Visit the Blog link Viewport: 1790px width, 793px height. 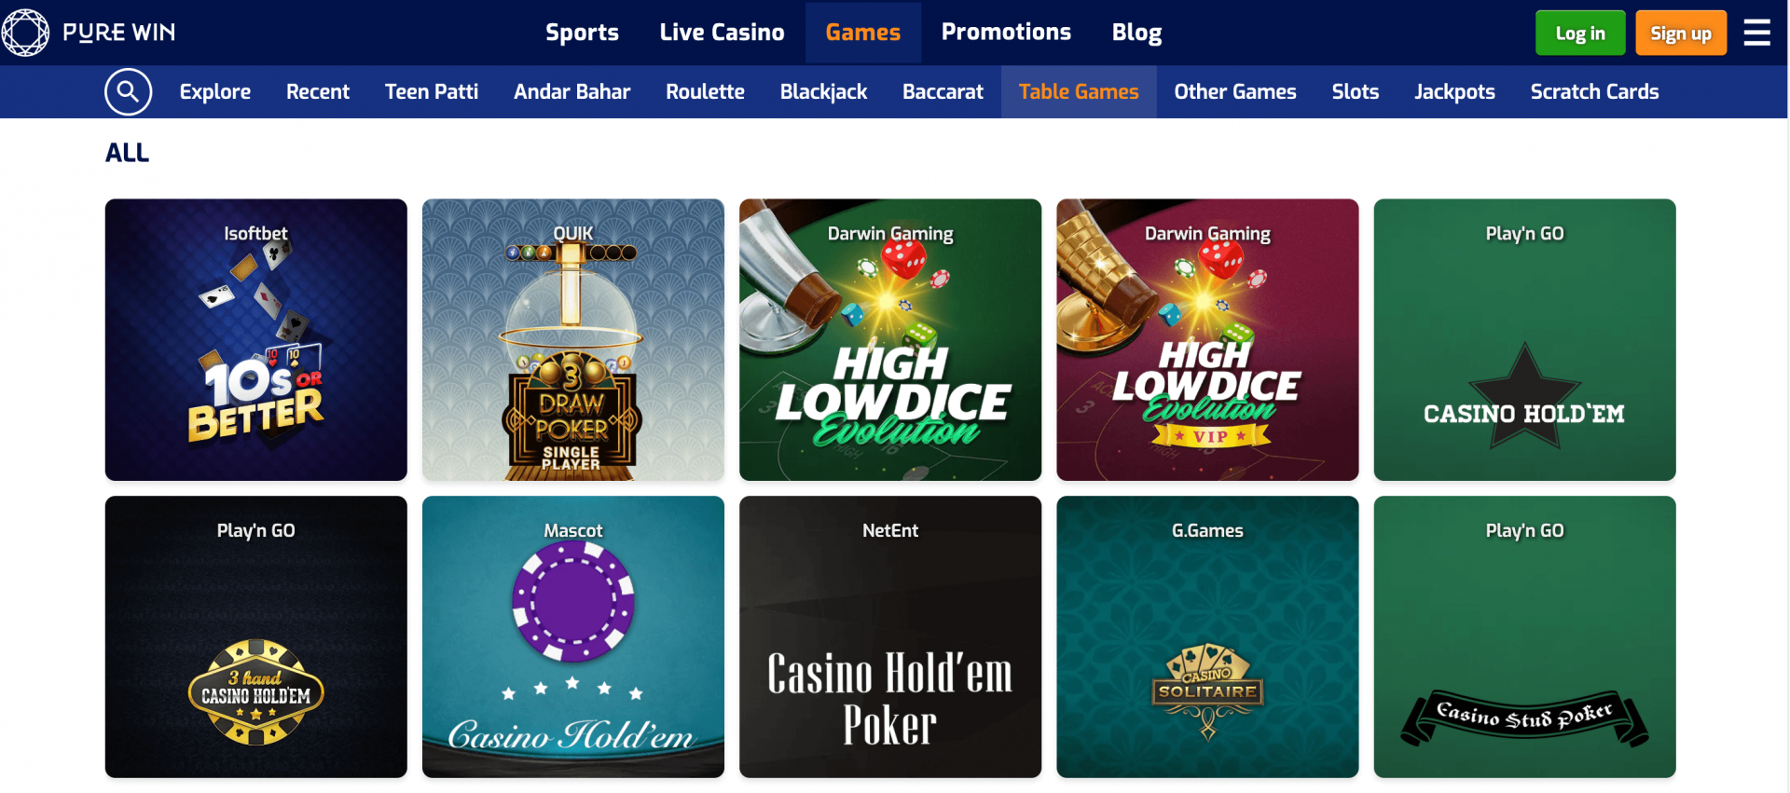pyautogui.click(x=1136, y=33)
